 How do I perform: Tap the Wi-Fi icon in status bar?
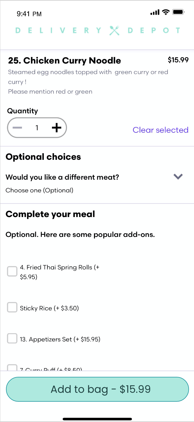point(165,12)
